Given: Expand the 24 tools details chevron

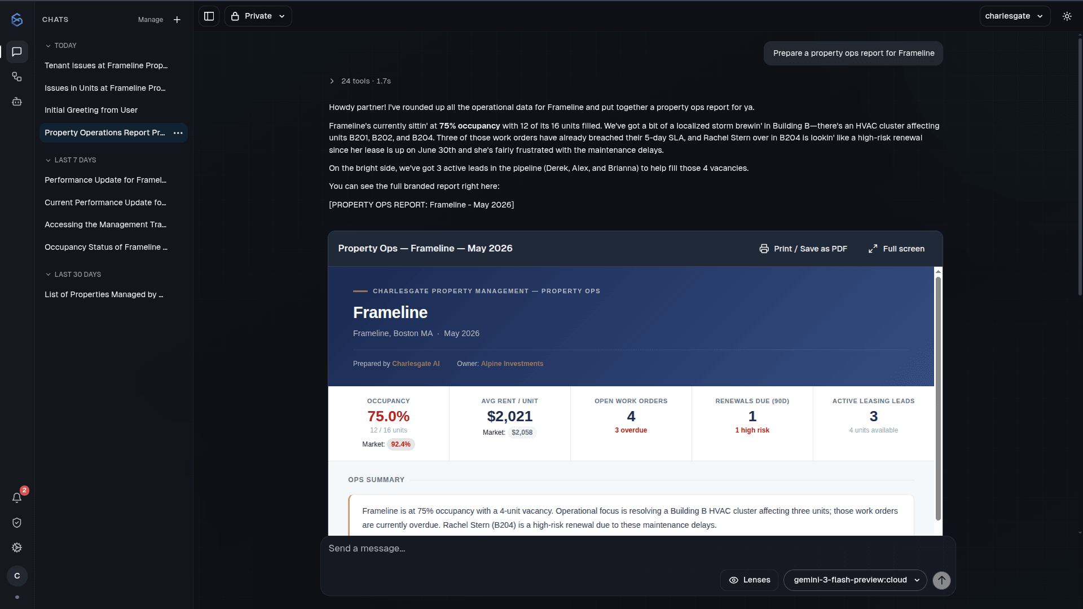Looking at the screenshot, I should [x=332, y=81].
